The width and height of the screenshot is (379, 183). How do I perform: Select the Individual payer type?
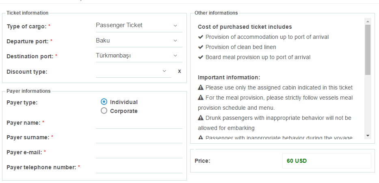(x=104, y=102)
